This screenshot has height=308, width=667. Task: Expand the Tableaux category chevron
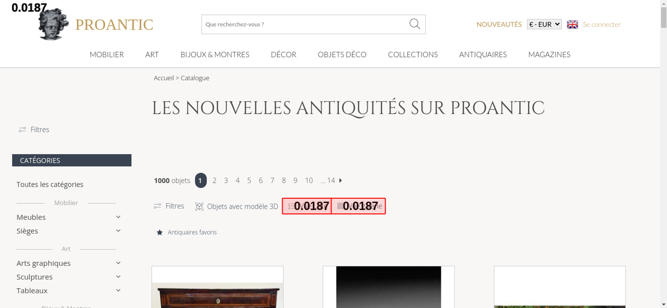[118, 290]
